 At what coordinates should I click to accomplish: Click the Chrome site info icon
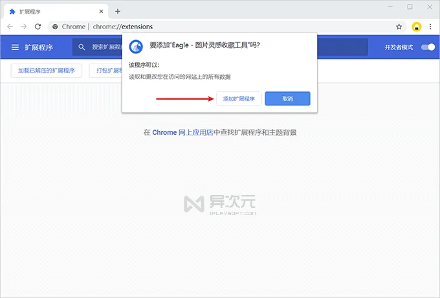click(55, 27)
